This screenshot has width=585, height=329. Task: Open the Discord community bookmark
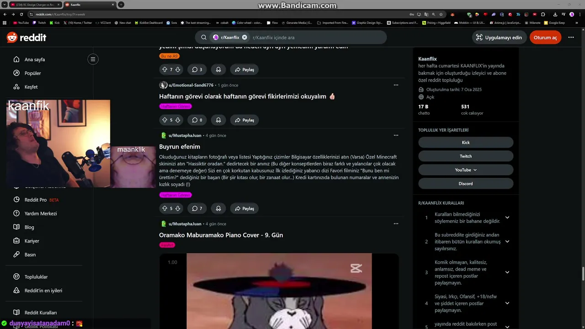tap(466, 184)
